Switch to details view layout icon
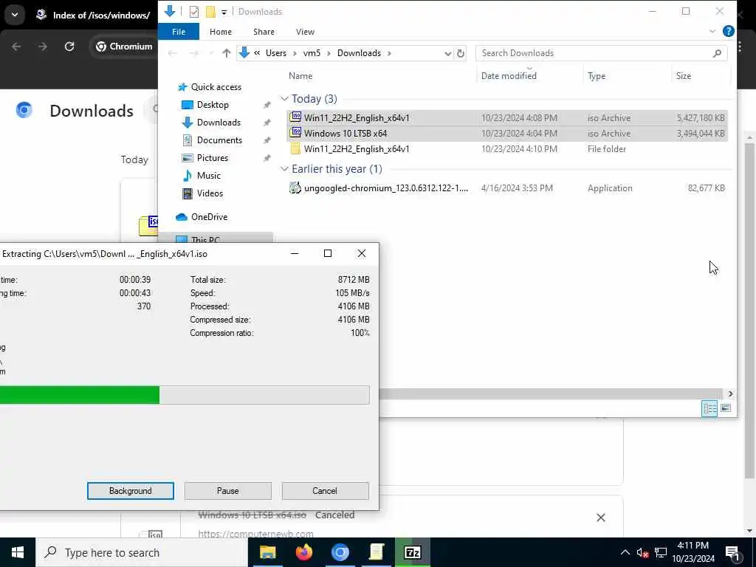The width and height of the screenshot is (756, 567). pyautogui.click(x=709, y=408)
